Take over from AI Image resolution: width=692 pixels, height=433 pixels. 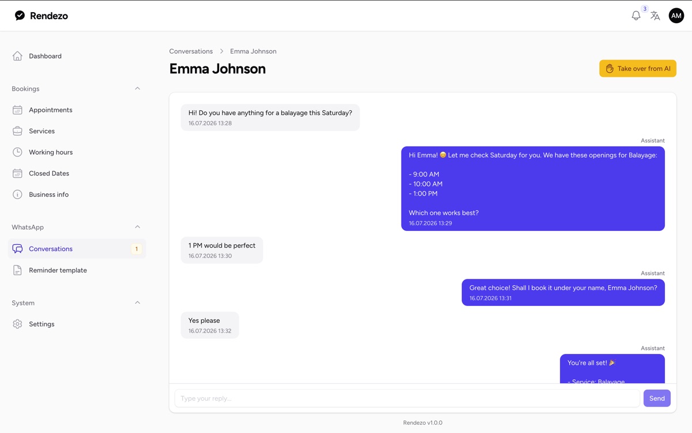pos(638,68)
